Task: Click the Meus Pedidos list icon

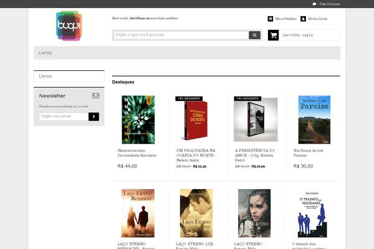Action: 271,19
